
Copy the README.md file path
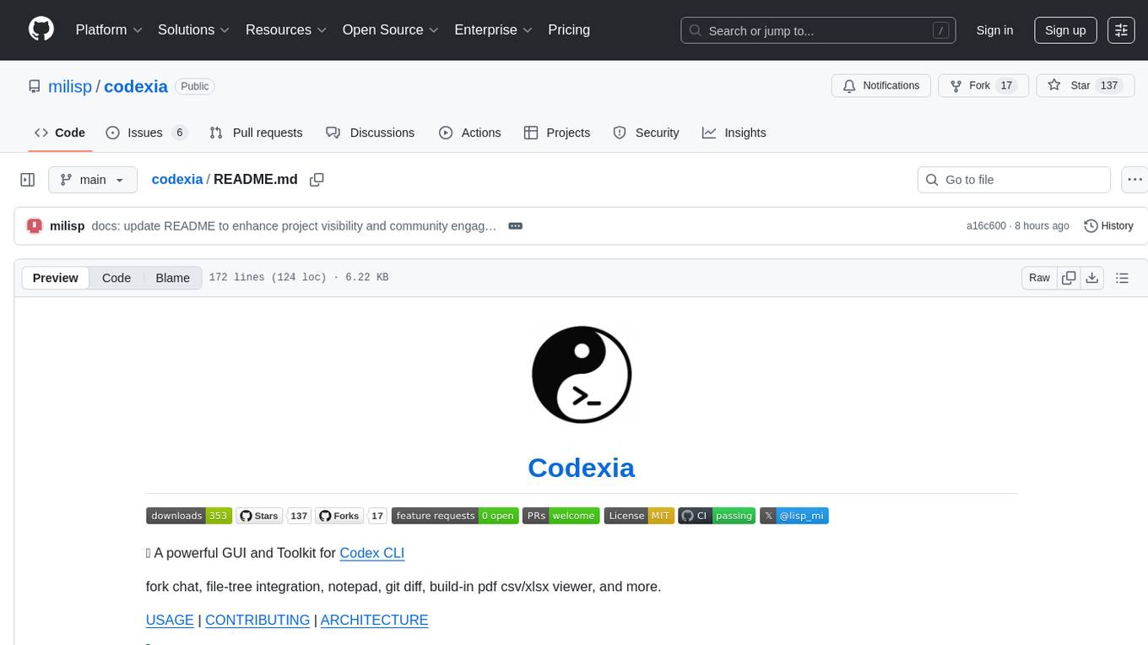point(317,180)
